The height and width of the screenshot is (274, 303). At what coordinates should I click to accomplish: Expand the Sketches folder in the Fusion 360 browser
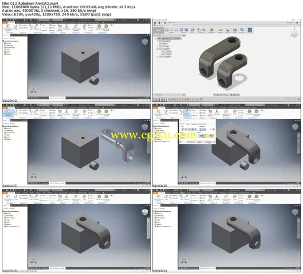pos(157,57)
